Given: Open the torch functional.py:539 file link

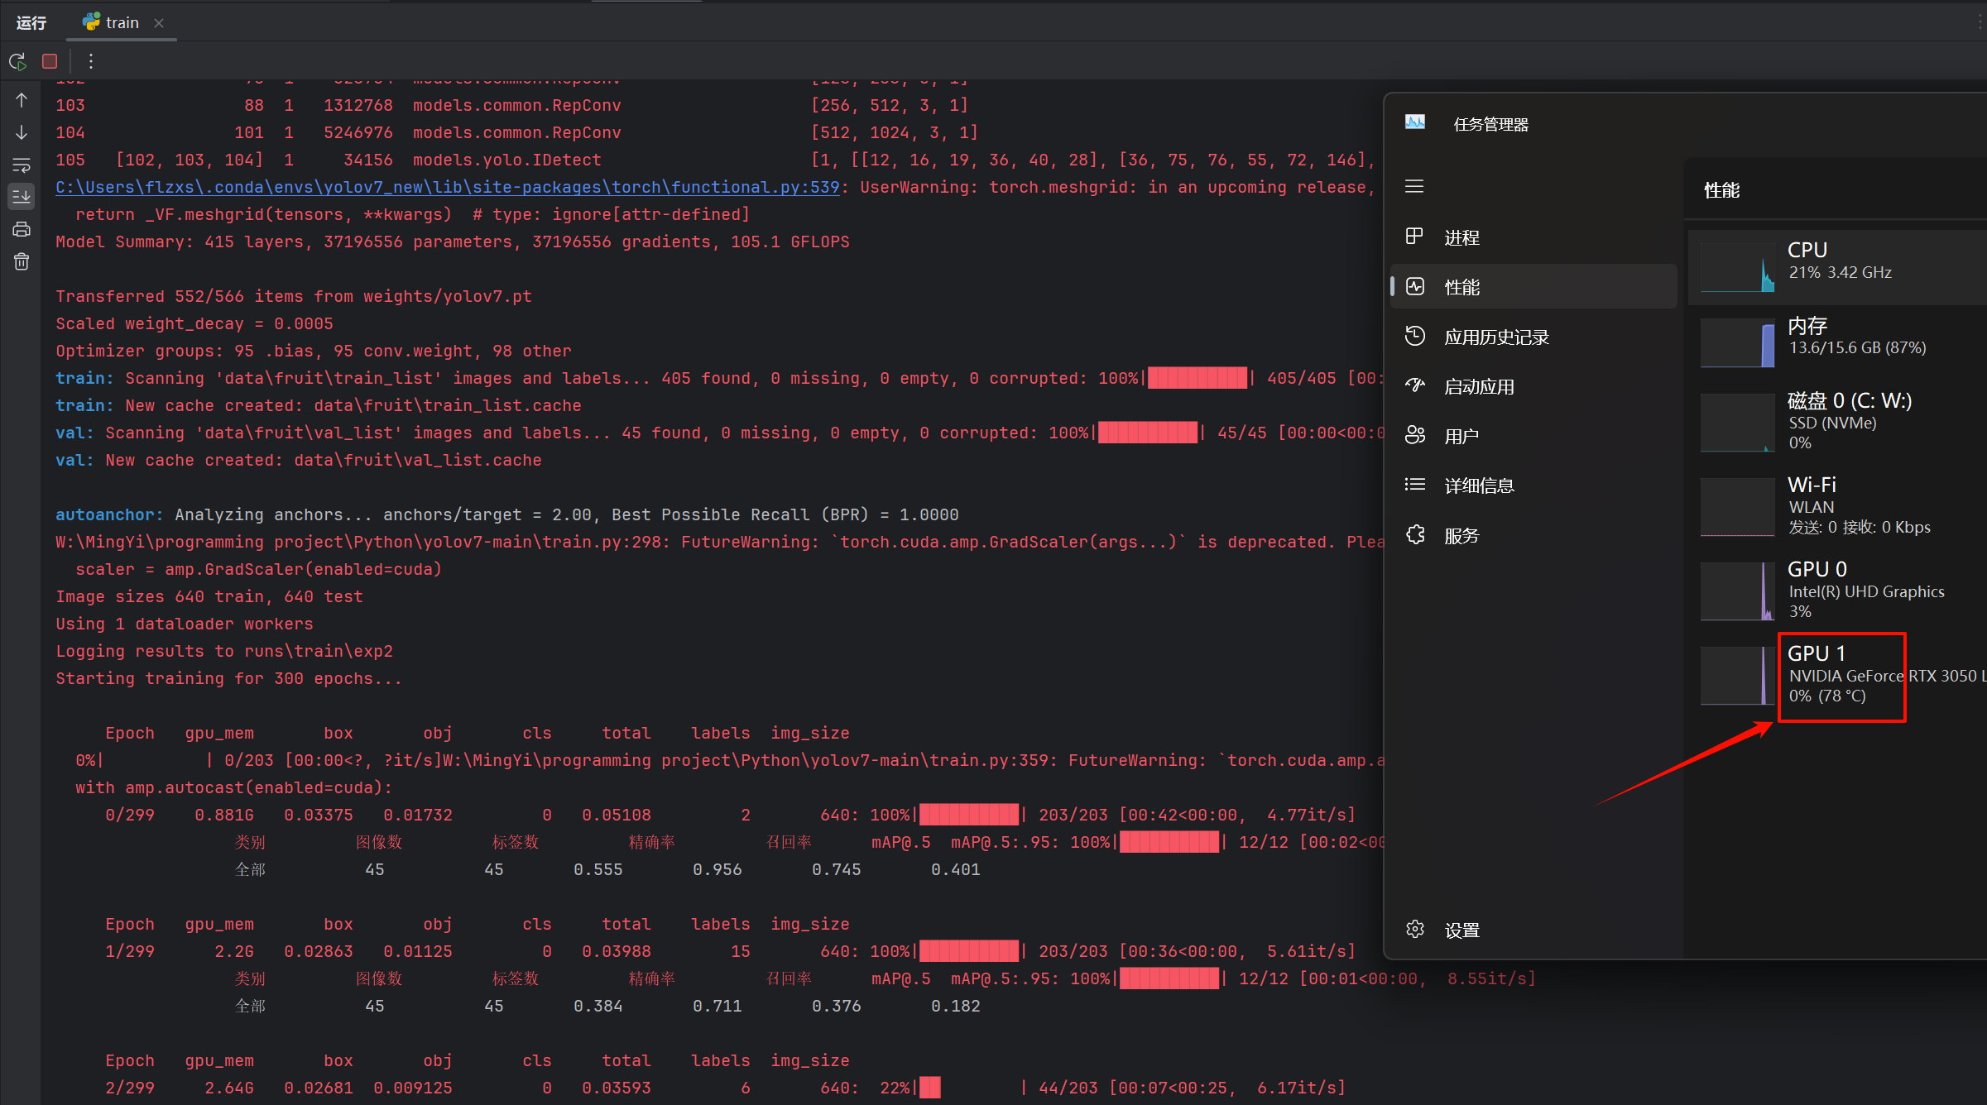Looking at the screenshot, I should click(x=447, y=187).
